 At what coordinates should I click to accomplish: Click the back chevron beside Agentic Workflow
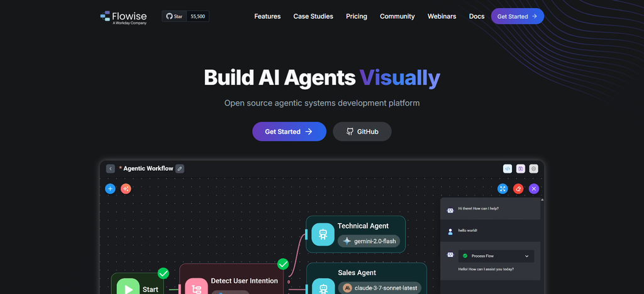[x=110, y=168]
